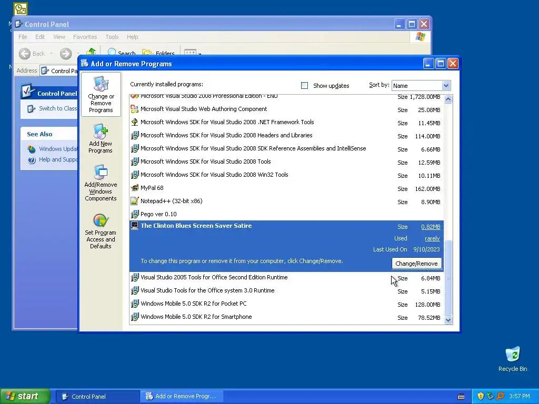Click the Pego ver 0.10 icon
This screenshot has width=539, height=404.
pyautogui.click(x=134, y=214)
